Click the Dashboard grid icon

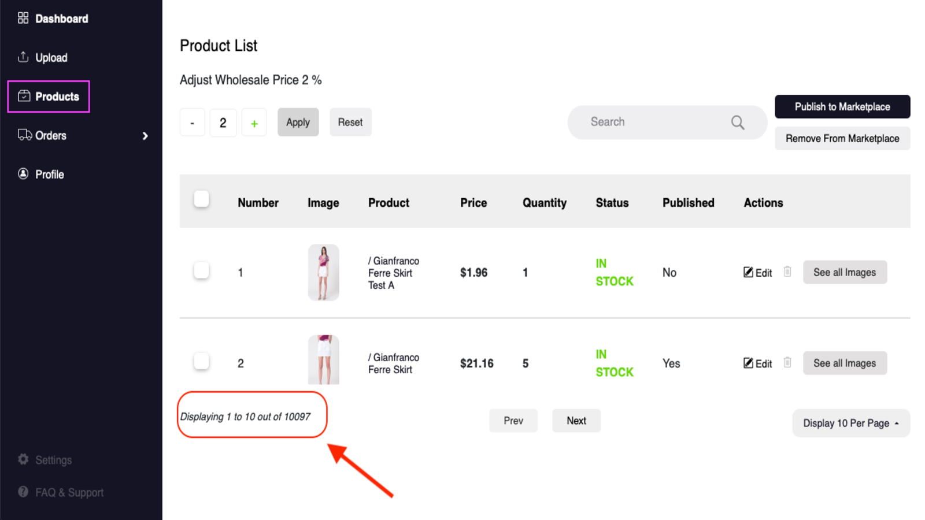pyautogui.click(x=23, y=18)
